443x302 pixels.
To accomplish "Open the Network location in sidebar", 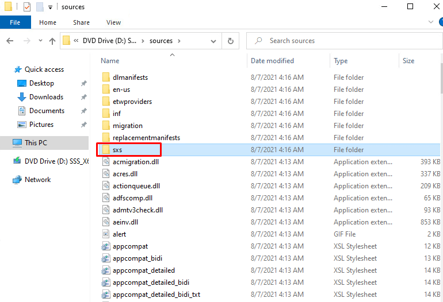I will [37, 180].
